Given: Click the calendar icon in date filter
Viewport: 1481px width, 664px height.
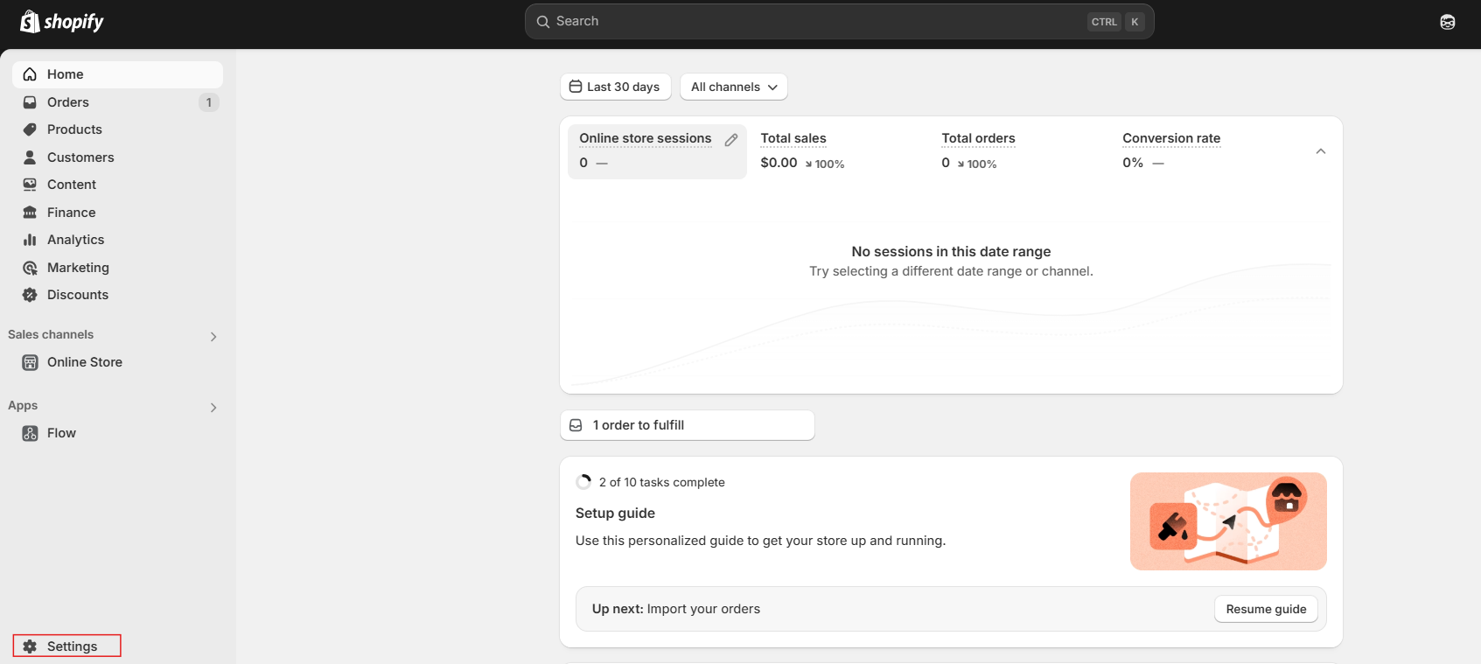Looking at the screenshot, I should [576, 87].
